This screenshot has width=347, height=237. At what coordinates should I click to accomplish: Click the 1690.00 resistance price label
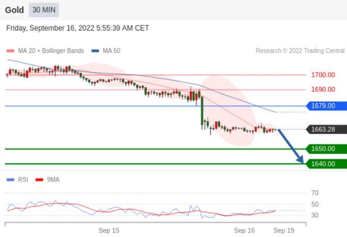323,90
